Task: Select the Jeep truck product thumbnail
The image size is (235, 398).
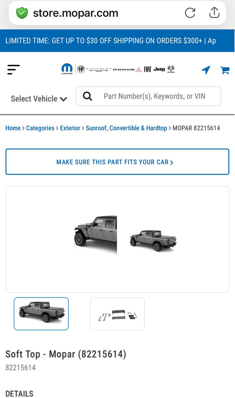Action: pos(41,314)
